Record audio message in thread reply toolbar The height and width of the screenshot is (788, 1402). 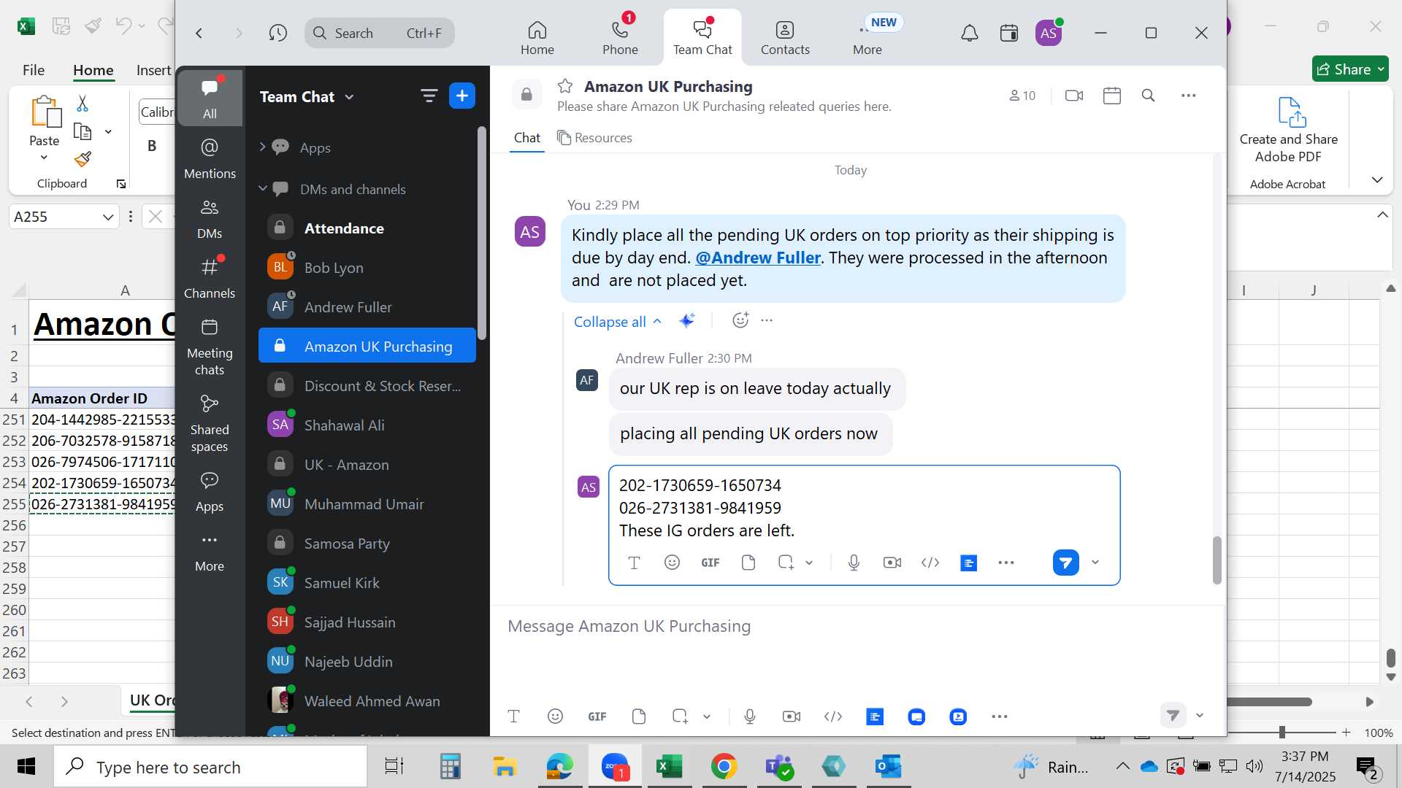pos(854,563)
